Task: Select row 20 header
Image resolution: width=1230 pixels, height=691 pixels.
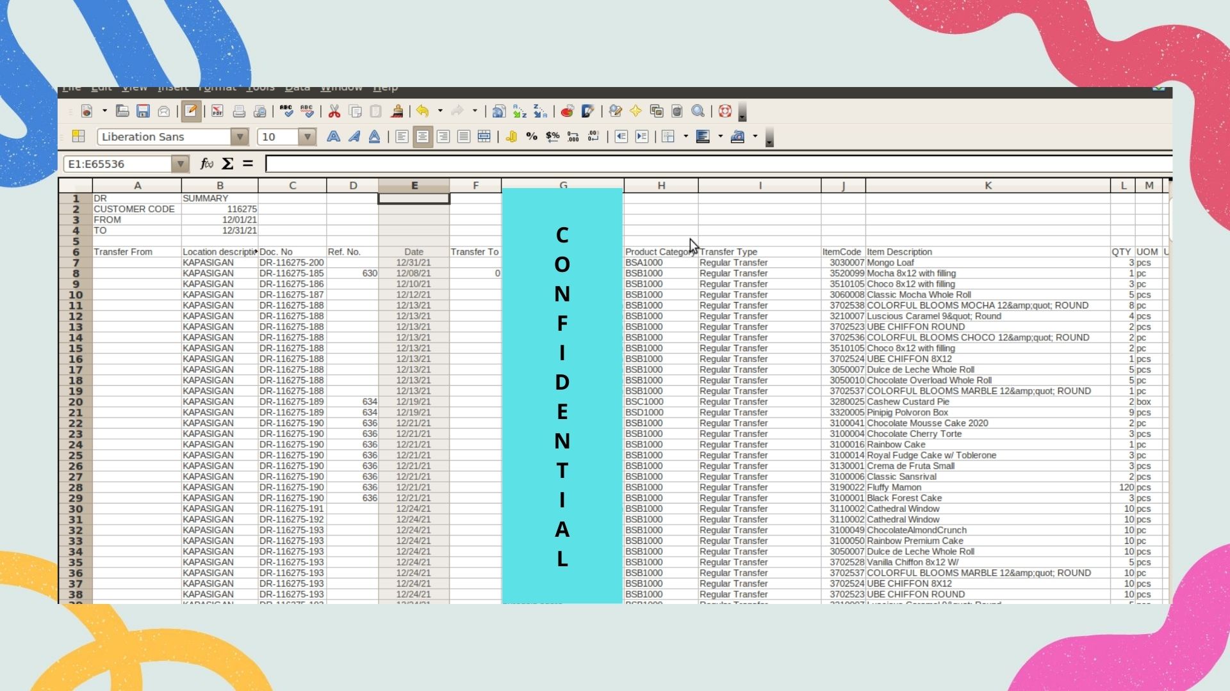Action: [76, 402]
